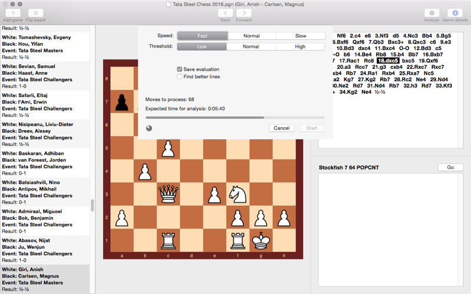471x294 pixels.
Task: Click the analysis spinner indicator icon
Action: point(149,128)
